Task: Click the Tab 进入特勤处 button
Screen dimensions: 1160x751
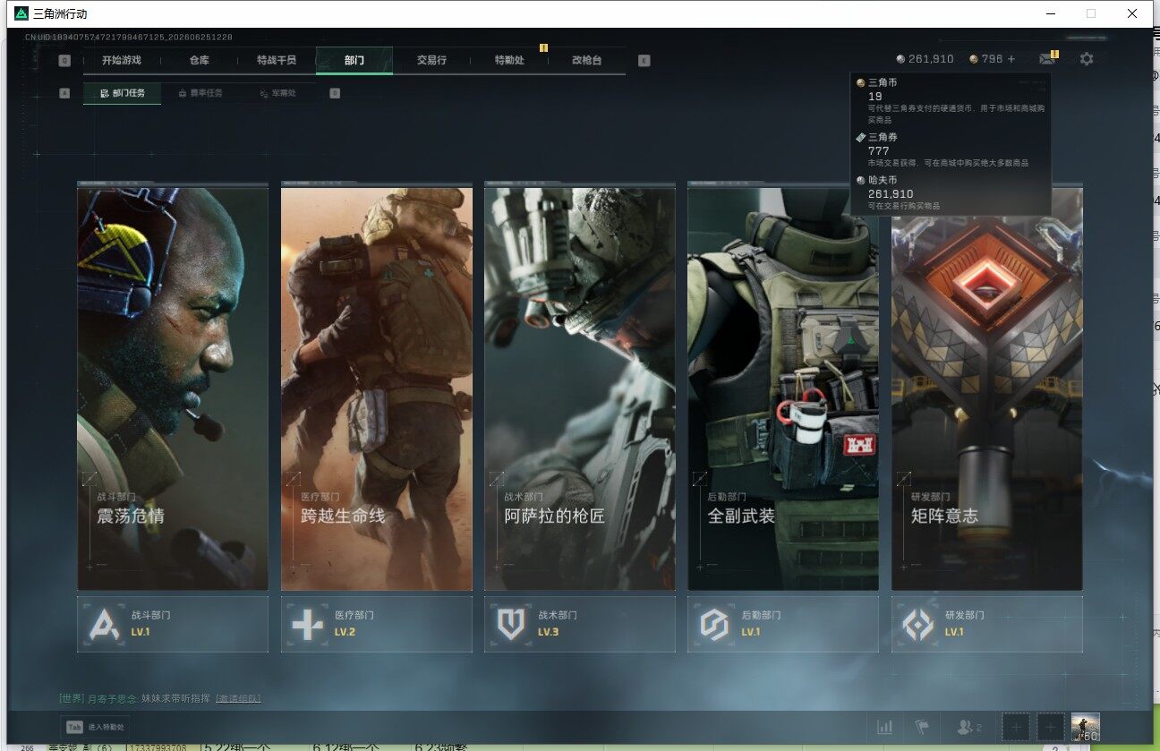Action: [x=93, y=728]
